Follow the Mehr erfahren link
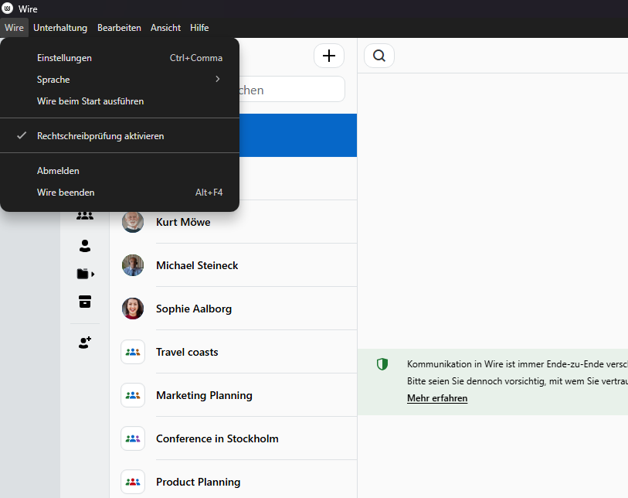Viewport: 628px width, 498px height. point(437,398)
